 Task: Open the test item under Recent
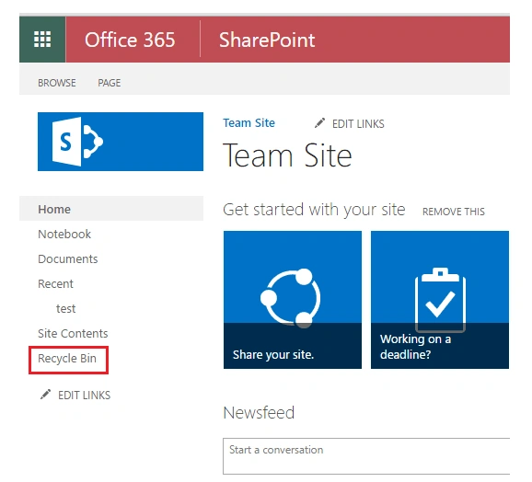pos(66,308)
